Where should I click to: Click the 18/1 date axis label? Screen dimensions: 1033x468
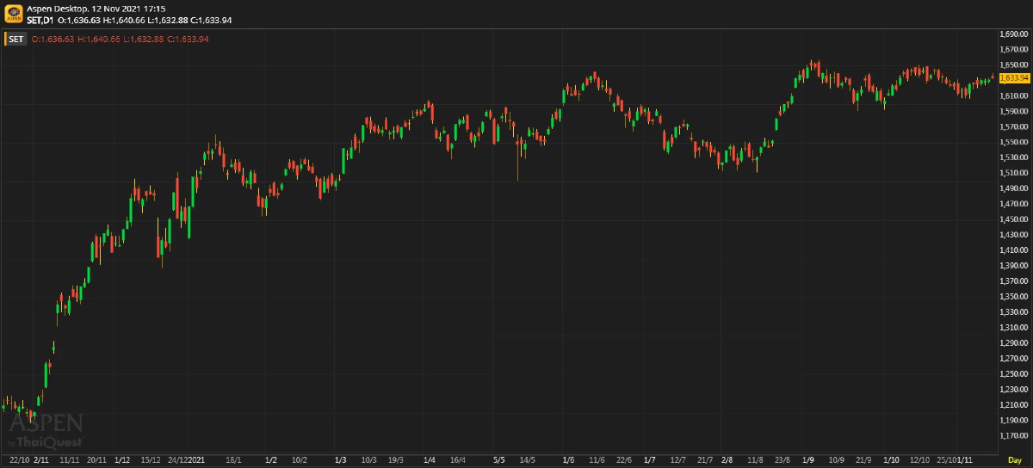coord(233,460)
